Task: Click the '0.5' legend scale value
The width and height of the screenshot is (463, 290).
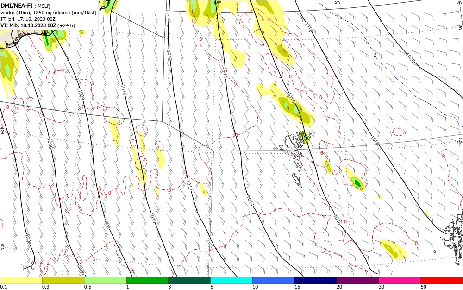Action: 88,287
